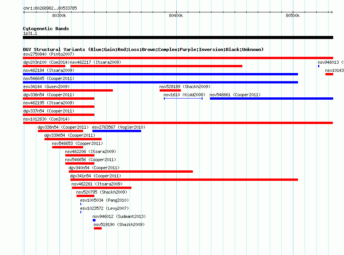Click the red bar of nsv462206
Screen dimensions: 344x255
(x=80, y=155)
